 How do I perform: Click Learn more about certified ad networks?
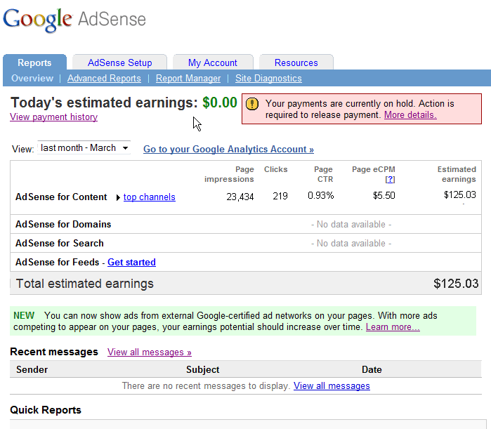pos(393,327)
